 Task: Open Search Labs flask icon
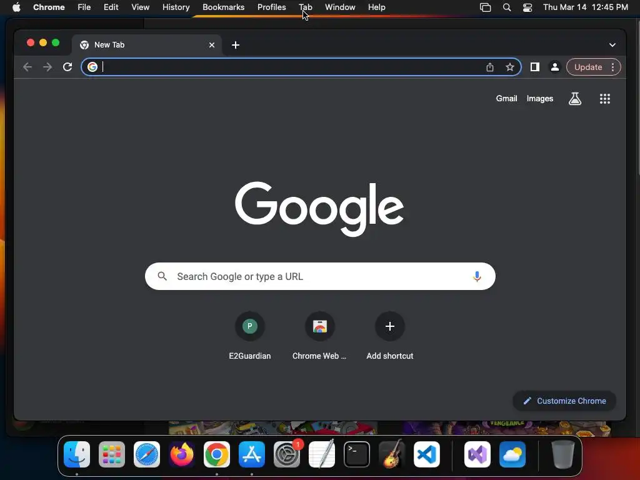click(x=575, y=98)
